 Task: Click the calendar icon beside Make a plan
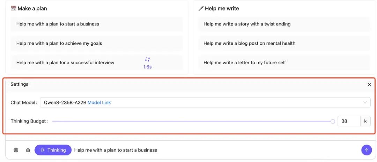pyautogui.click(x=14, y=8)
